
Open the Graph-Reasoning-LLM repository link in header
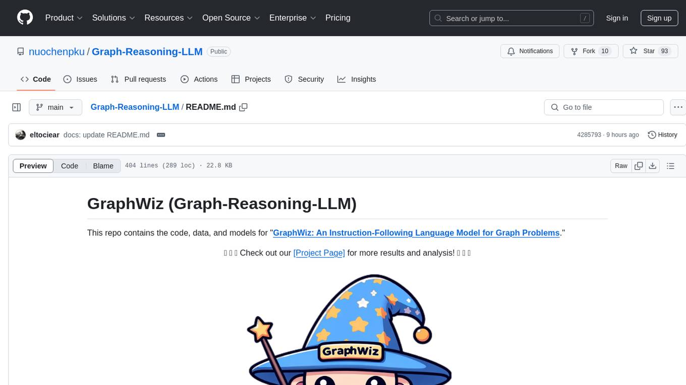[x=147, y=51]
